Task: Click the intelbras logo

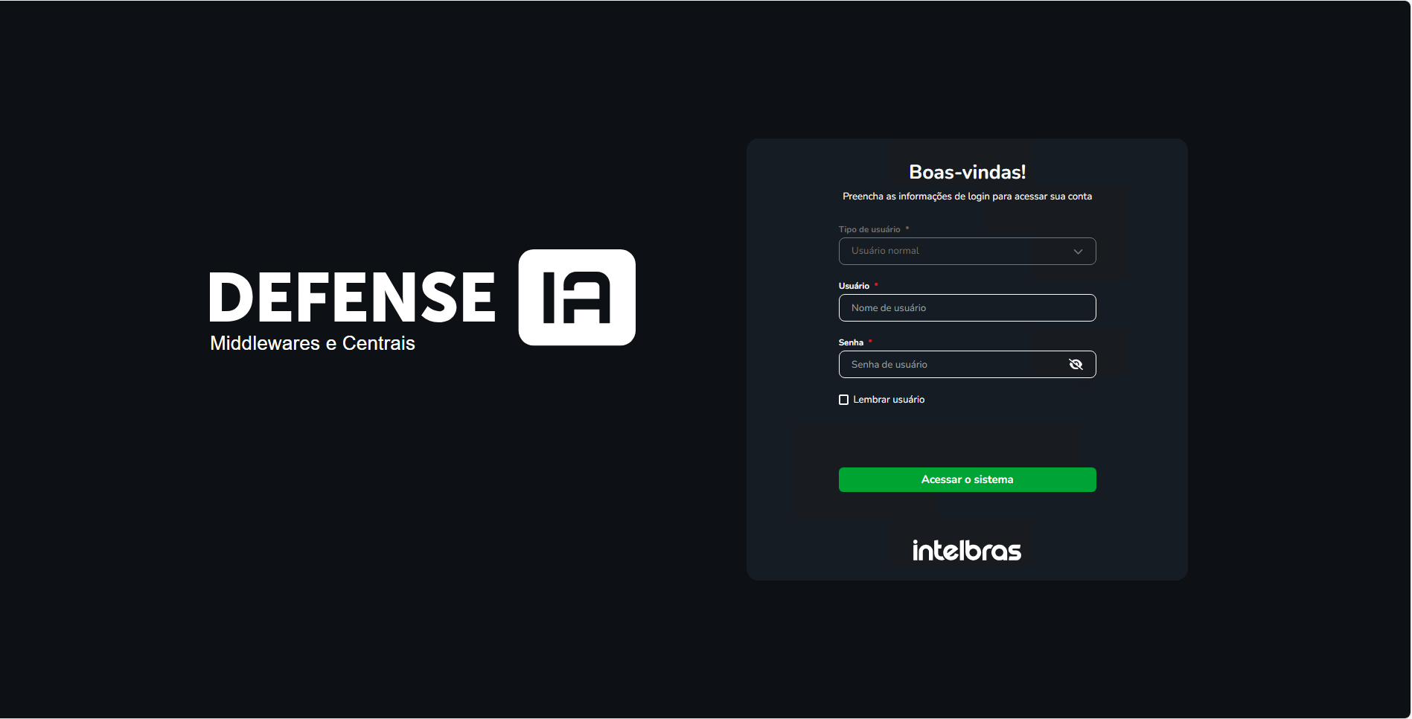Action: pyautogui.click(x=967, y=550)
